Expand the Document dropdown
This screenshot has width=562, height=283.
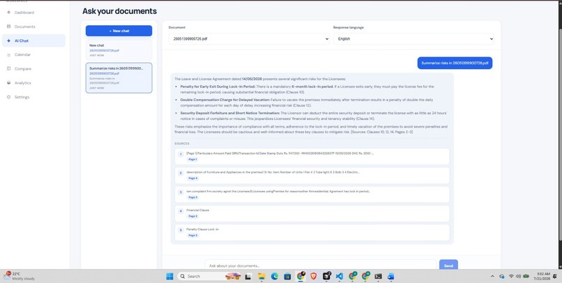click(249, 39)
